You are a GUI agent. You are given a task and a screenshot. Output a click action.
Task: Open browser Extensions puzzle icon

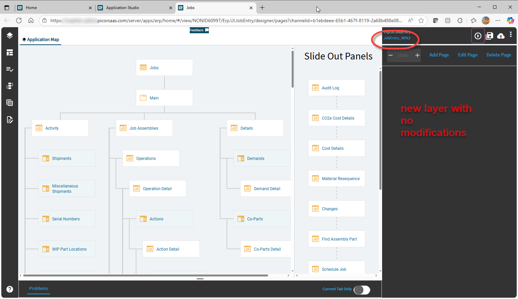coord(460,20)
